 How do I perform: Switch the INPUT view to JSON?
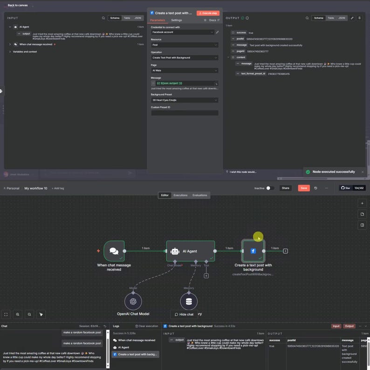coord(138,18)
